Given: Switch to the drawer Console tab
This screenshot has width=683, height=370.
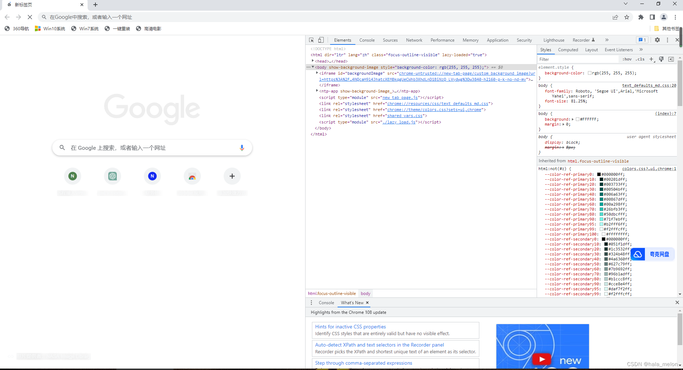Looking at the screenshot, I should (x=326, y=303).
